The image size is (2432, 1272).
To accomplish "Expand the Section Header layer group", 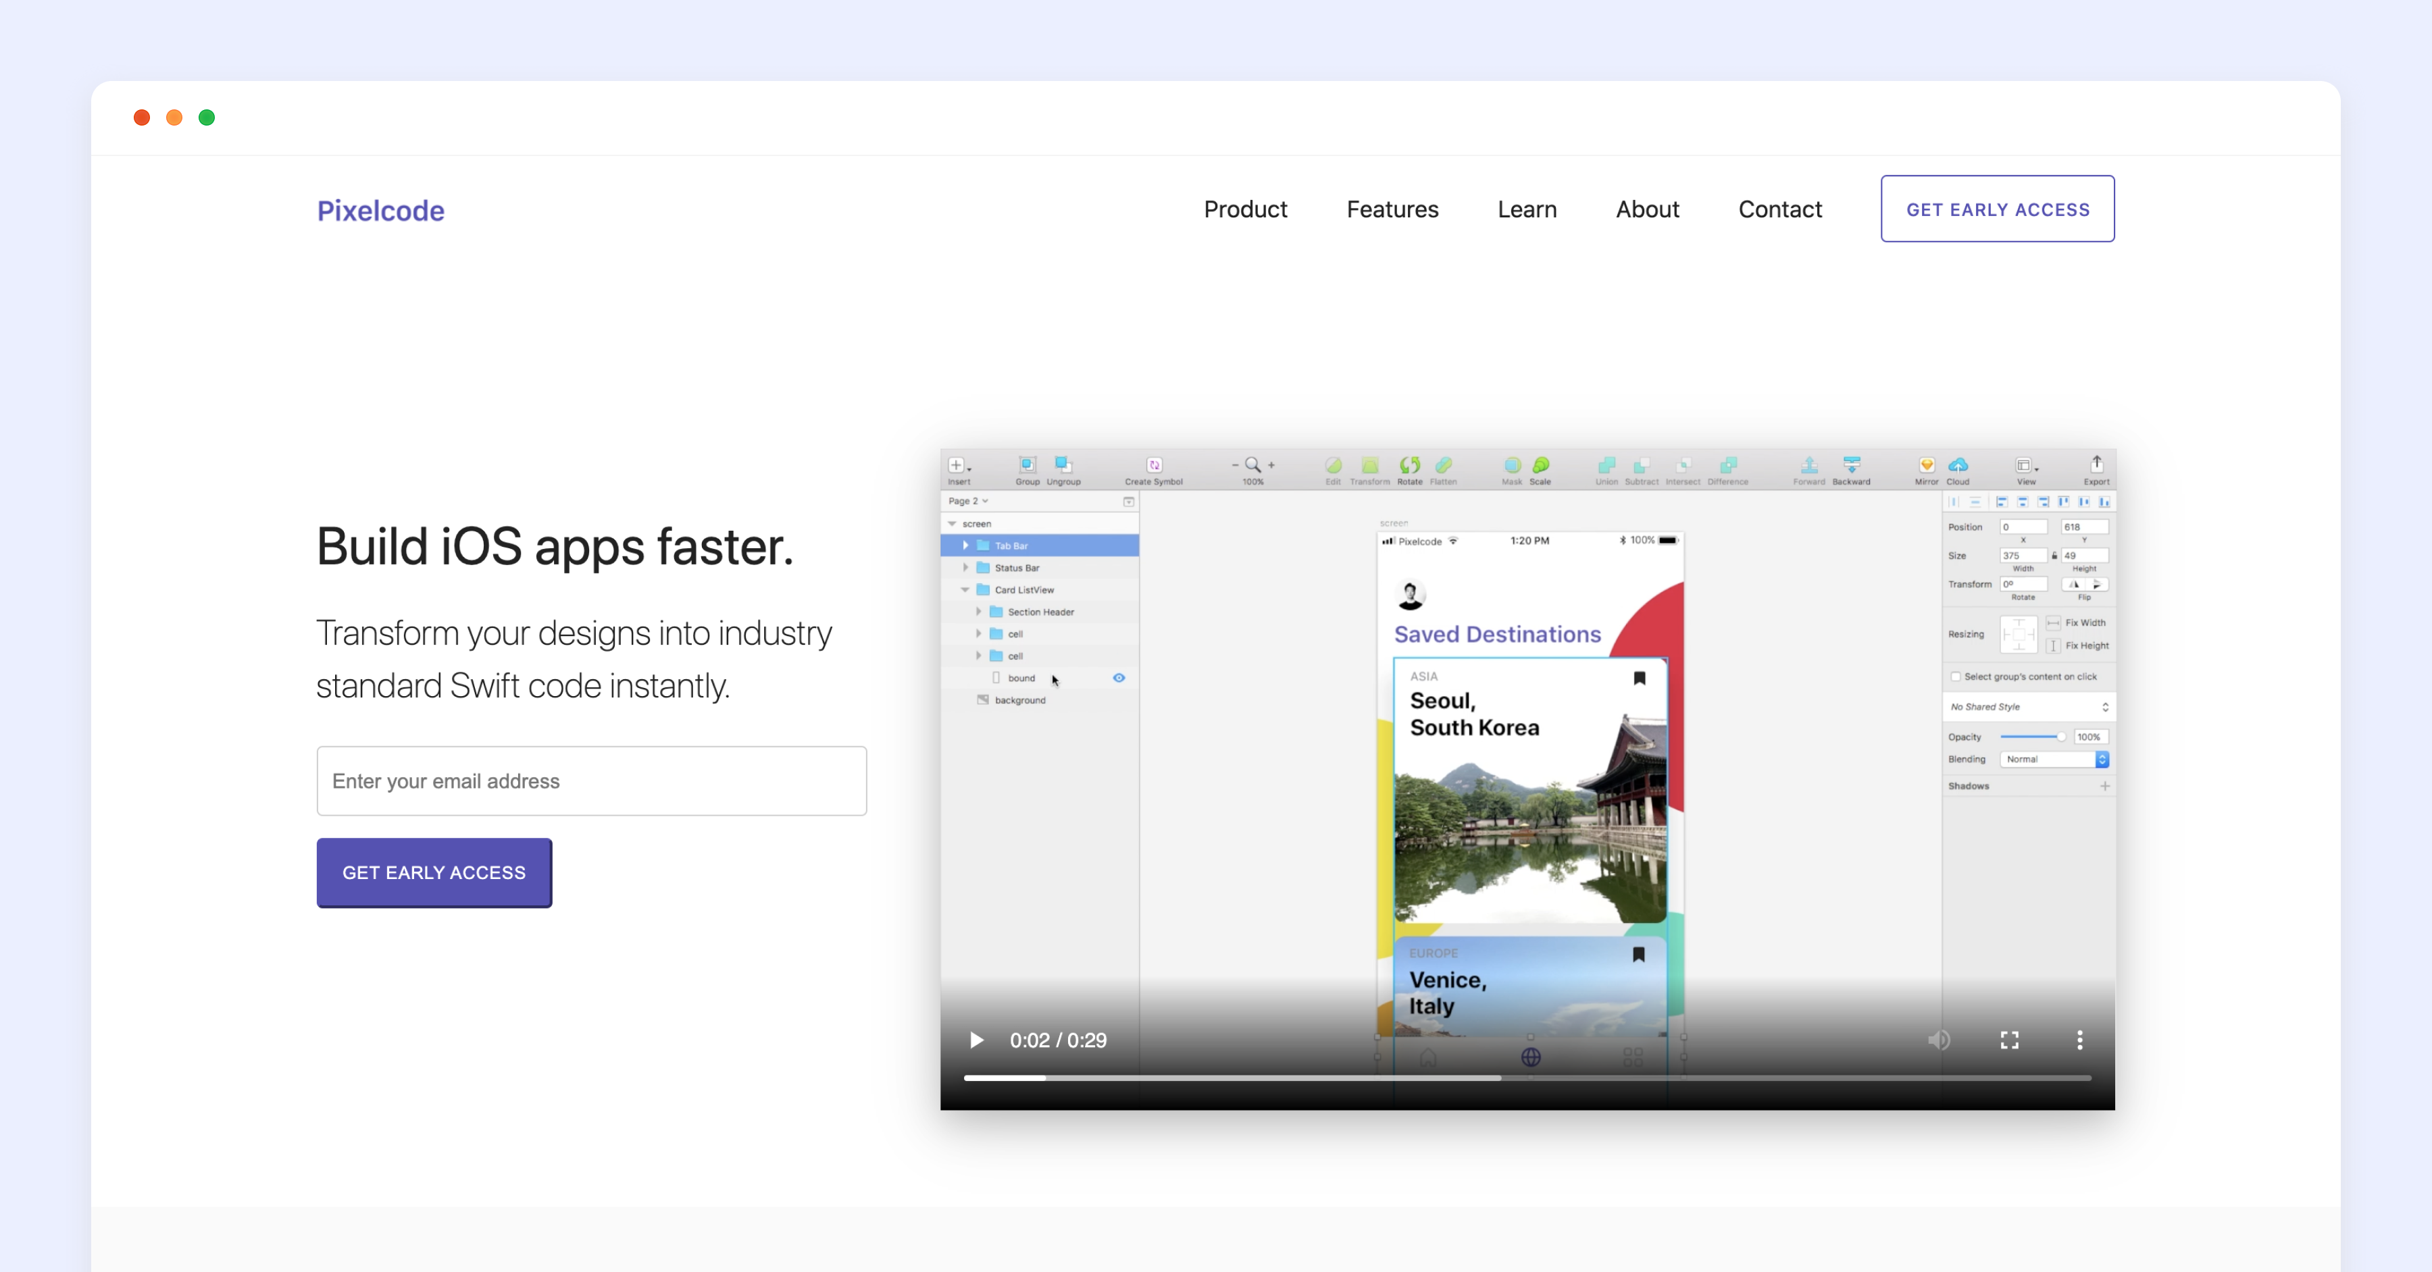I will (x=978, y=612).
